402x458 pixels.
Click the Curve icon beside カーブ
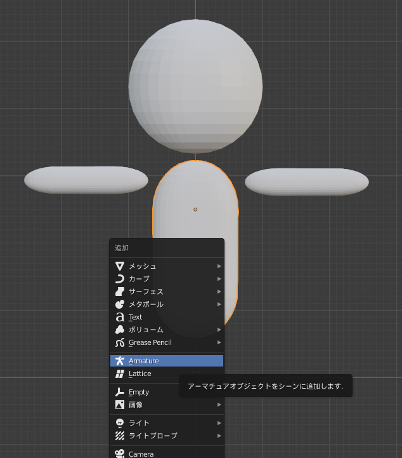pyautogui.click(x=120, y=279)
